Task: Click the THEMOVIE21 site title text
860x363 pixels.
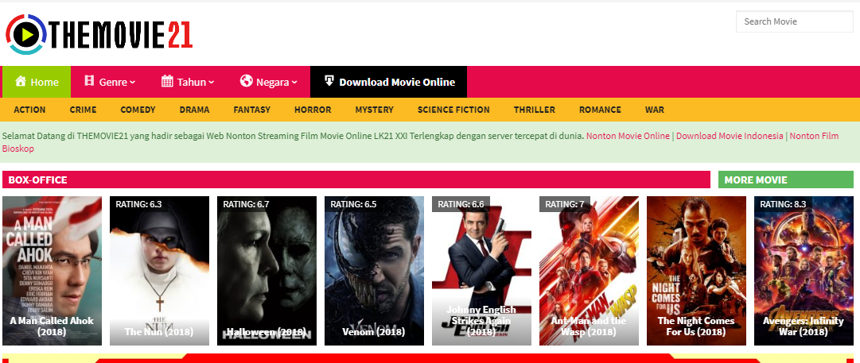Action: pos(121,35)
